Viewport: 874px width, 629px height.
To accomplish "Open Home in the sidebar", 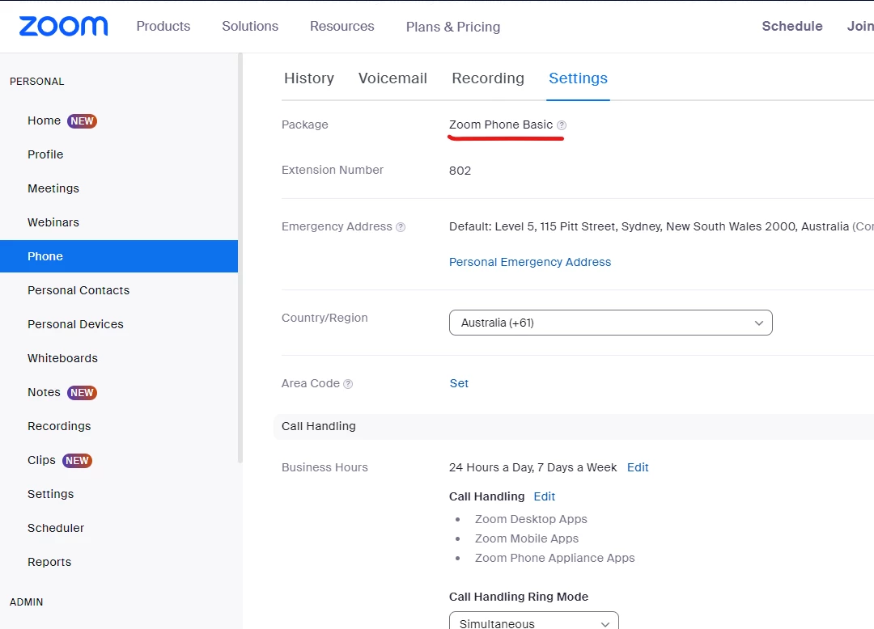I will click(44, 120).
